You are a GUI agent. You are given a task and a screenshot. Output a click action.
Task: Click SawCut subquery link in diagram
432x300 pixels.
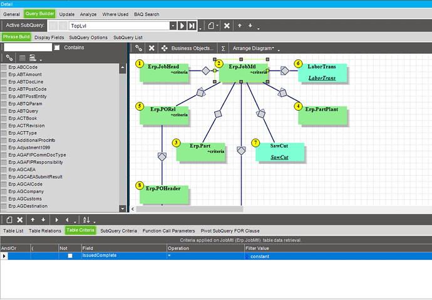point(279,157)
